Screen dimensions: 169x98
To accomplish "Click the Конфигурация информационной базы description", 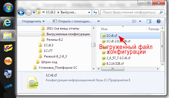I will pyautogui.click(x=88, y=80).
